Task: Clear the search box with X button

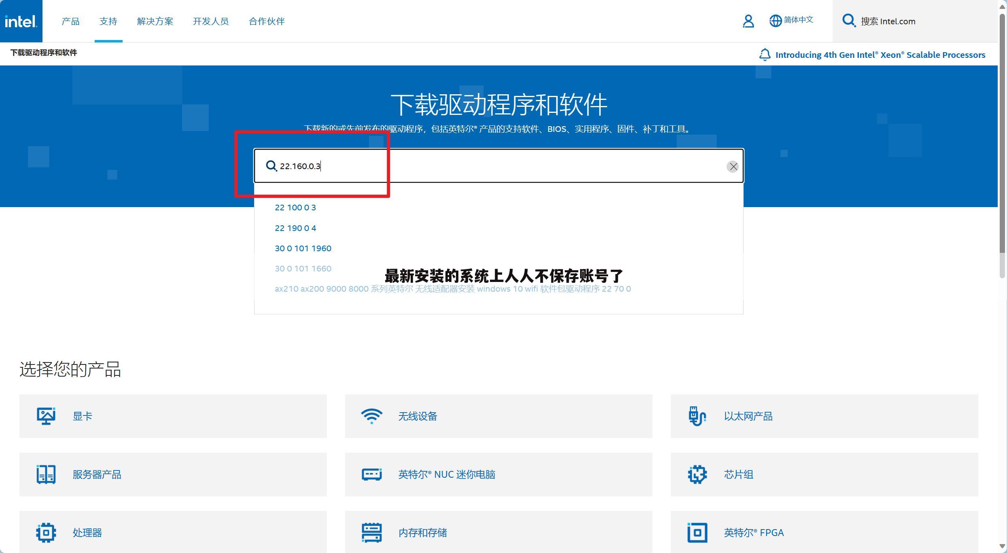Action: point(733,166)
